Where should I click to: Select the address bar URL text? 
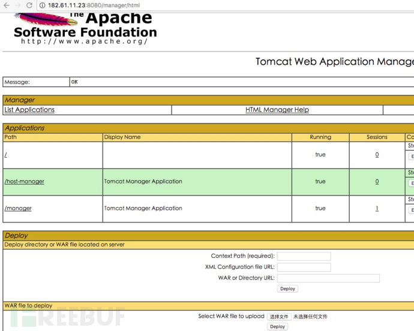pyautogui.click(x=94, y=5)
